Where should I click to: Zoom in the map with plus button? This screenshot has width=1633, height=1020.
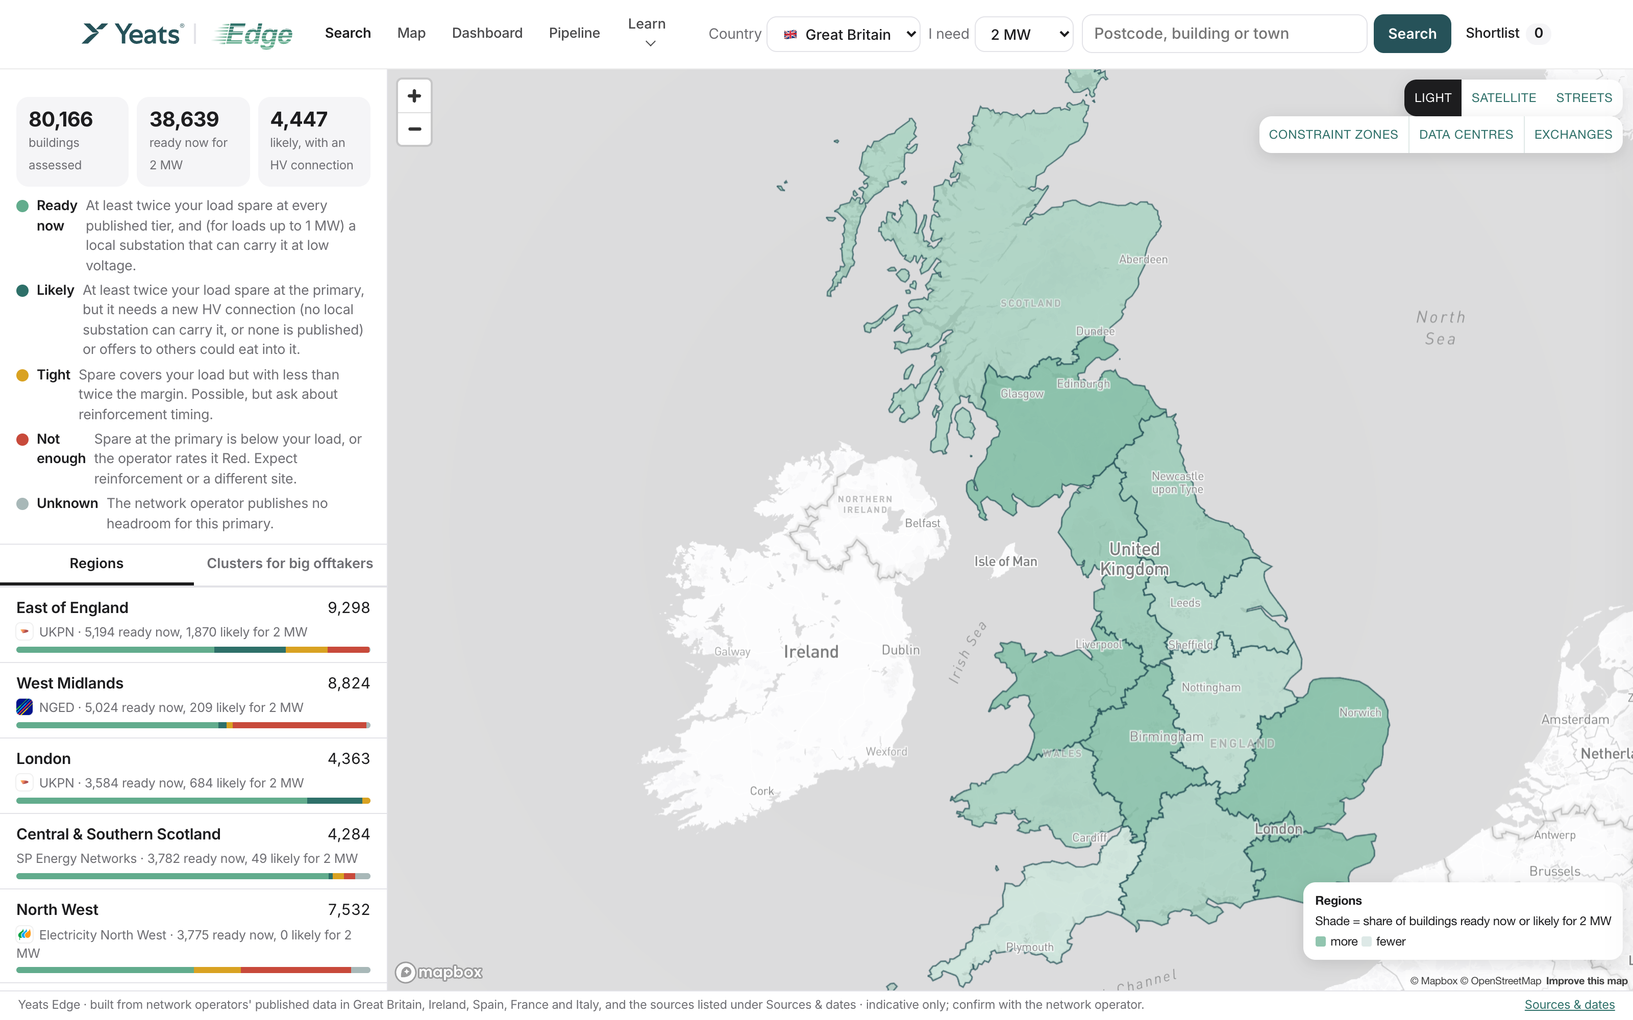(x=414, y=96)
